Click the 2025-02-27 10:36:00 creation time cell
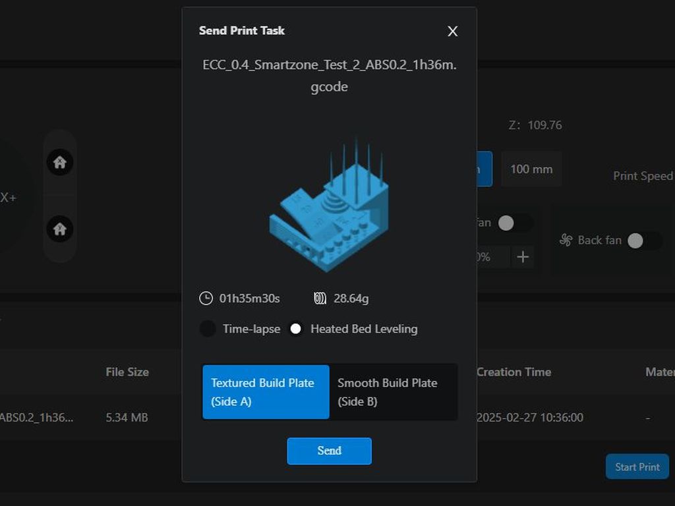The image size is (675, 506). (x=530, y=417)
